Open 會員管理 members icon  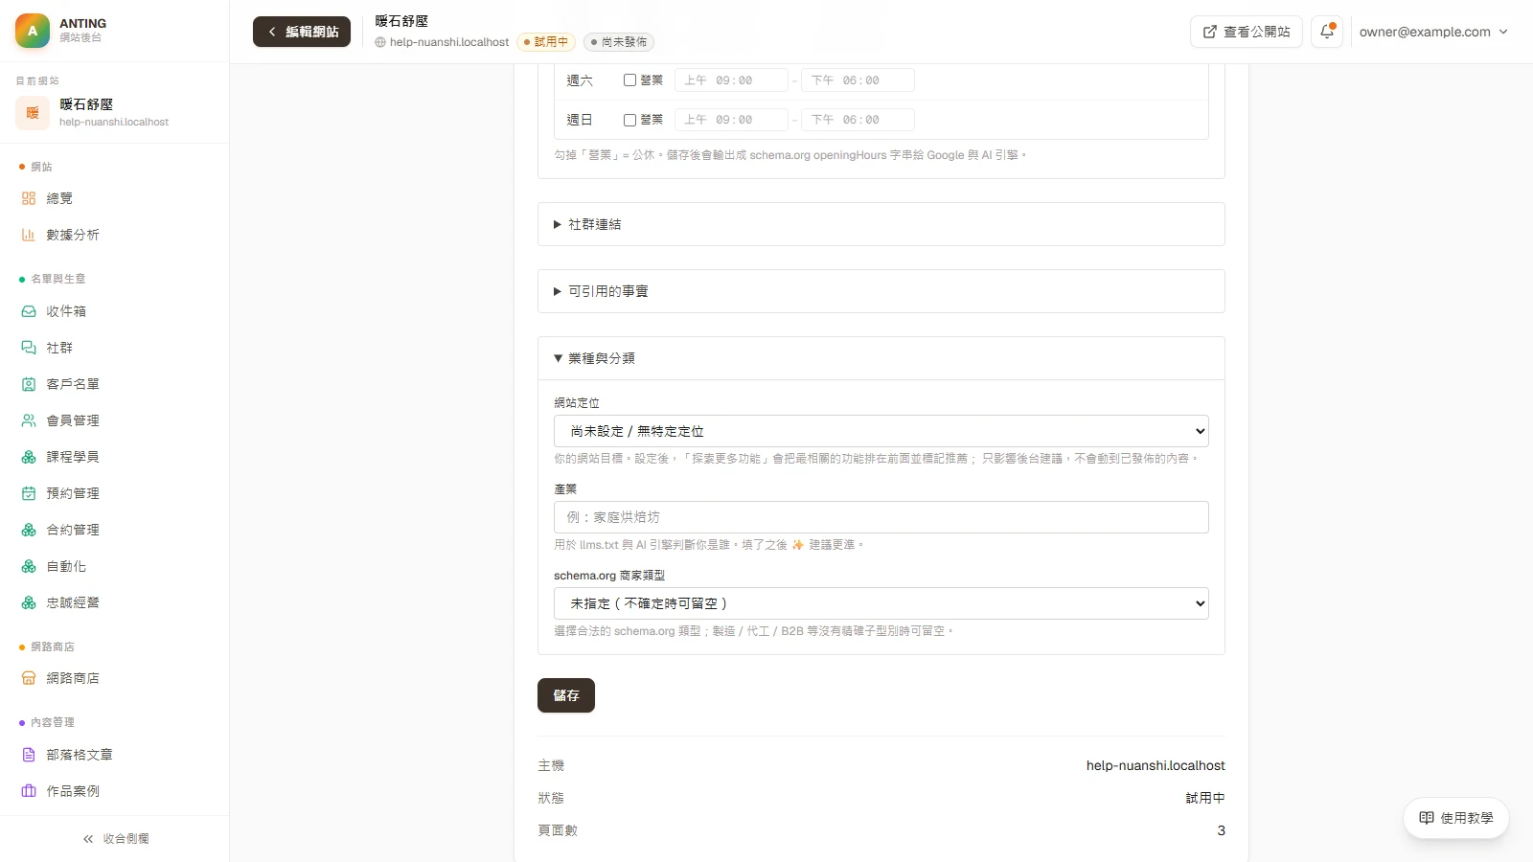click(x=29, y=420)
